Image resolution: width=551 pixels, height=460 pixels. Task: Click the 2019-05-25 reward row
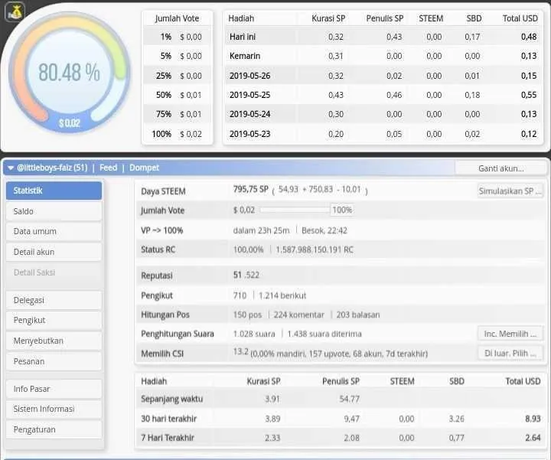(x=383, y=95)
